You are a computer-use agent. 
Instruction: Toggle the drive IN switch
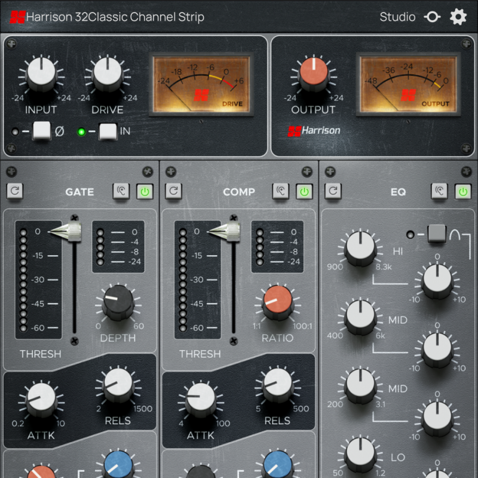coord(108,131)
